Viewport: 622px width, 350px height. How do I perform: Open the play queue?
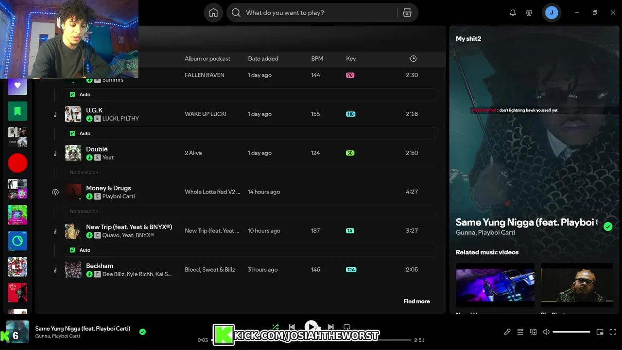click(x=520, y=332)
